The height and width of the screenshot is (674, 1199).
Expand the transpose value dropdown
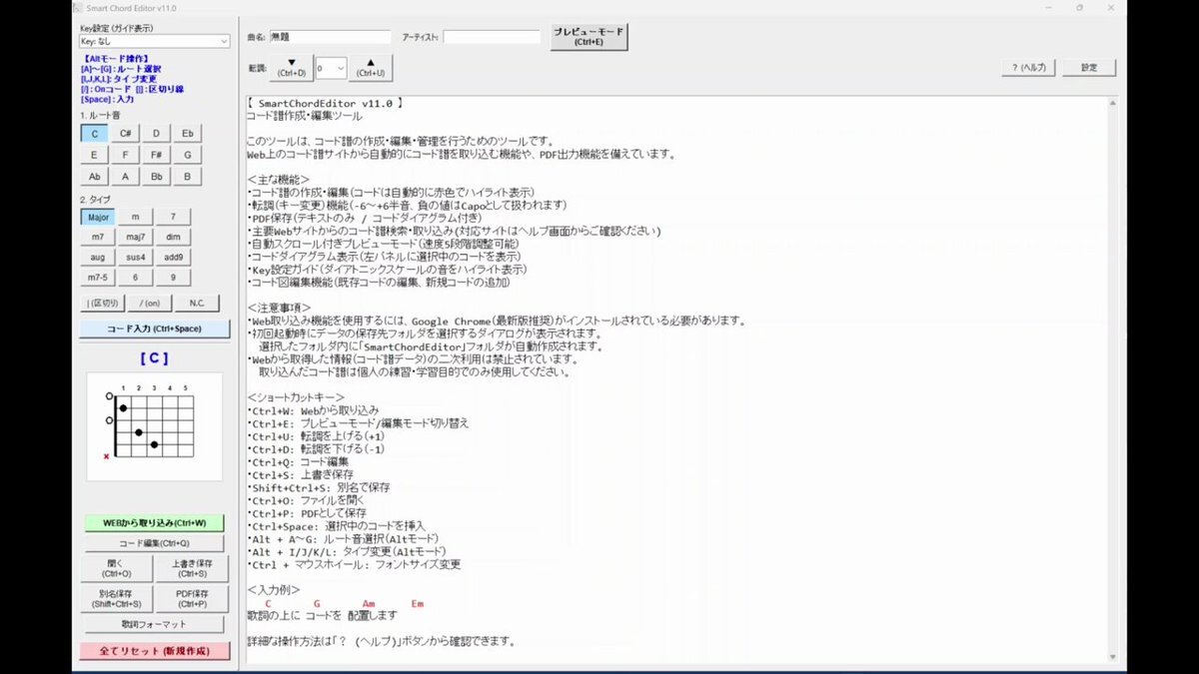[340, 68]
